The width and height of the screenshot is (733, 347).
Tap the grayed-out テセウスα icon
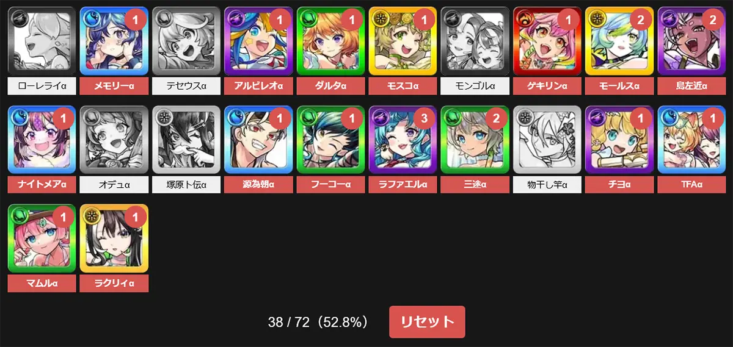click(x=186, y=41)
